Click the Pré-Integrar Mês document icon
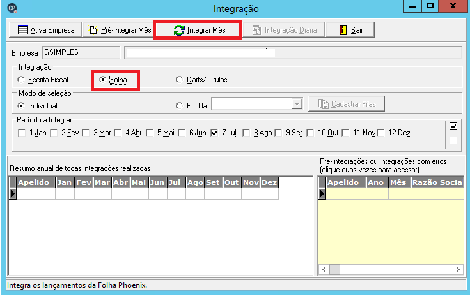The image size is (470, 296). click(93, 30)
